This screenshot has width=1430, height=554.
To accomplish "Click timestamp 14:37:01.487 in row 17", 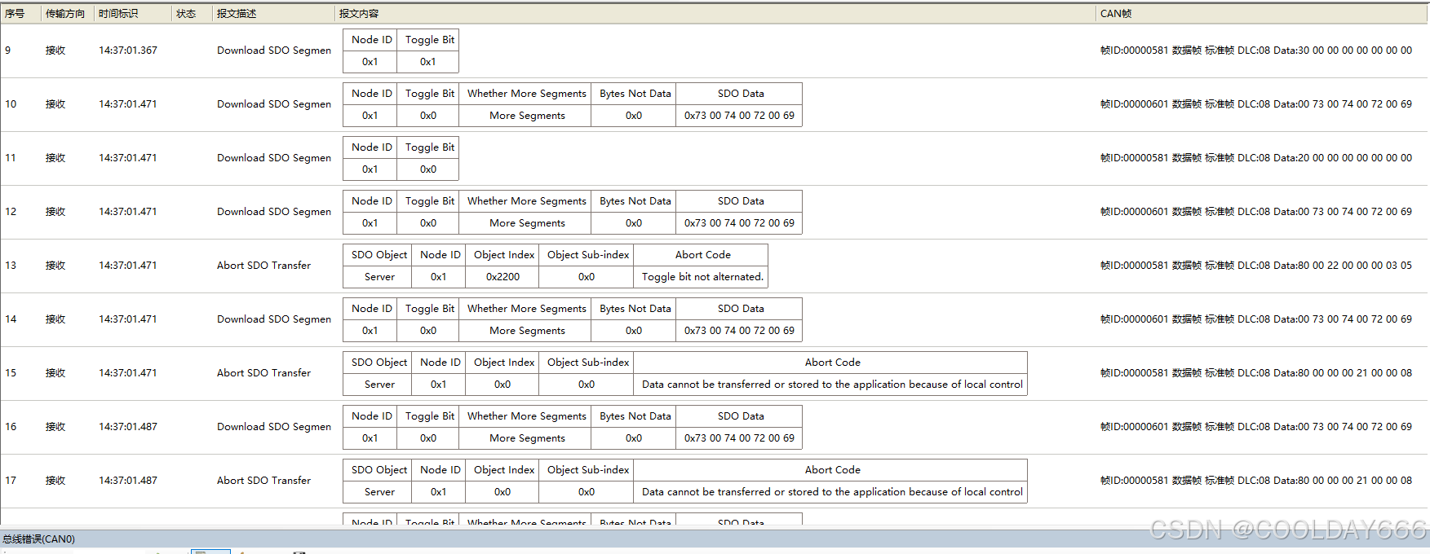I will (x=128, y=481).
